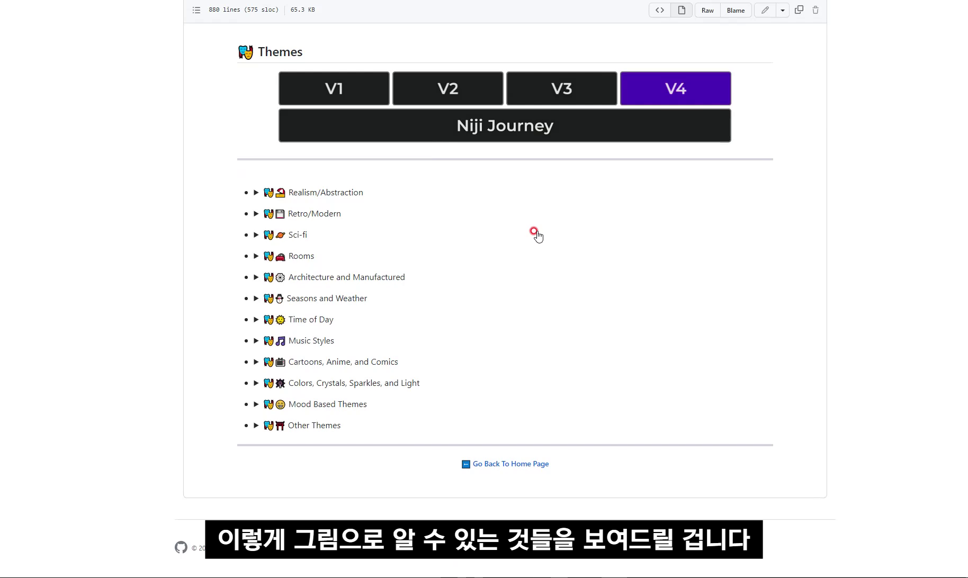Open the Niji Journey themes button

coord(505,125)
